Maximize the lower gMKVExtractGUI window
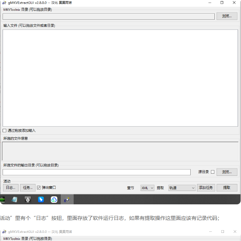This screenshot has width=241, height=241. pos(223,231)
